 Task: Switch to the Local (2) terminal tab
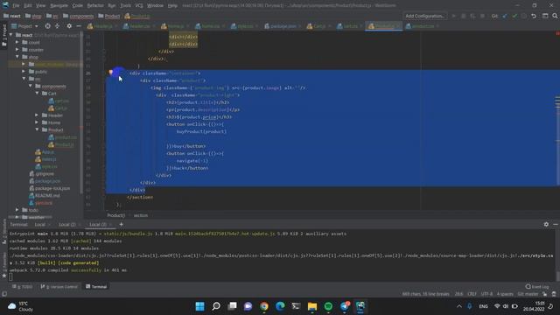point(67,224)
